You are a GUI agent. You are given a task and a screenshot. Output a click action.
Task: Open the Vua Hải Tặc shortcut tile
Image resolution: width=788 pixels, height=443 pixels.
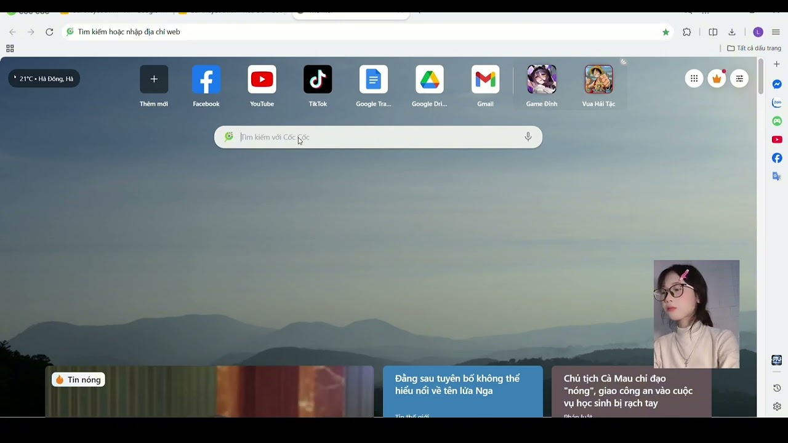[598, 87]
